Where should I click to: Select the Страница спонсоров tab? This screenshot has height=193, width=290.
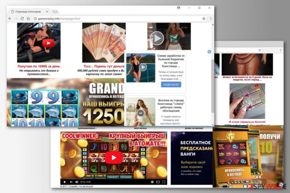pyautogui.click(x=28, y=11)
